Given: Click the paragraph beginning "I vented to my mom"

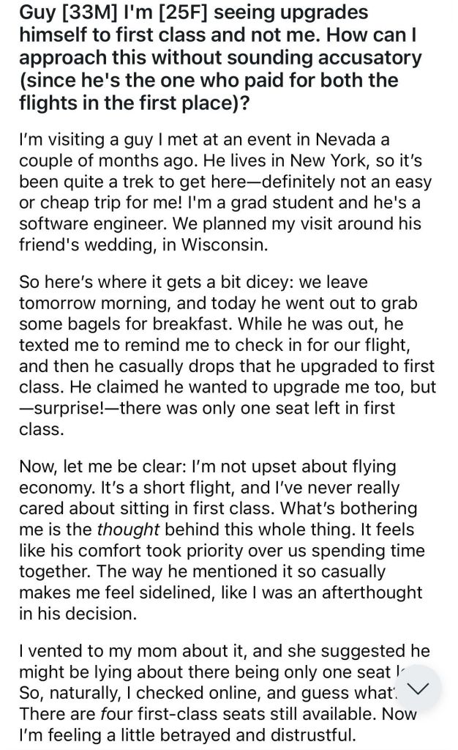Looking at the screenshot, I should [x=223, y=692].
